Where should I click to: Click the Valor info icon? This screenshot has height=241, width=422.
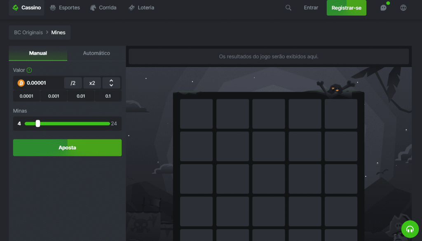point(30,70)
